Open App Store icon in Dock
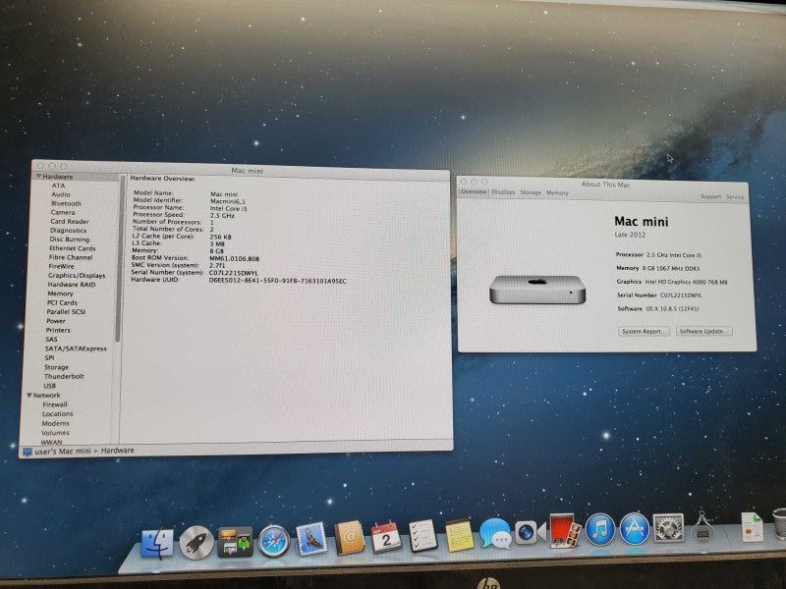 tap(635, 528)
